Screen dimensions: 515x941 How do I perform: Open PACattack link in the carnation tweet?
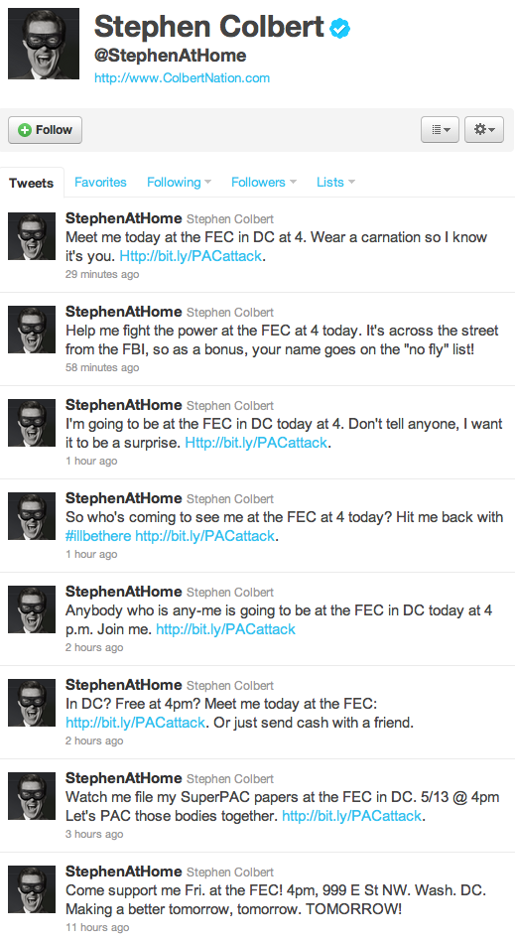pos(191,256)
